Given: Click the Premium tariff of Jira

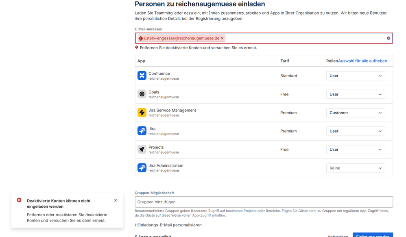Looking at the screenshot, I should pos(288,131).
